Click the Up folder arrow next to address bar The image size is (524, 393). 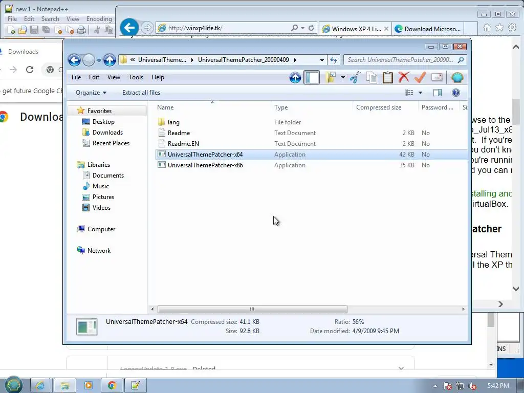coord(110,60)
